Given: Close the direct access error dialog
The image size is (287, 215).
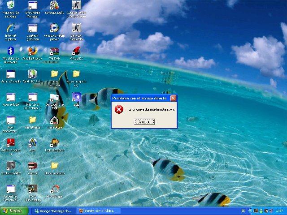Looking at the screenshot, I should coord(173,98).
